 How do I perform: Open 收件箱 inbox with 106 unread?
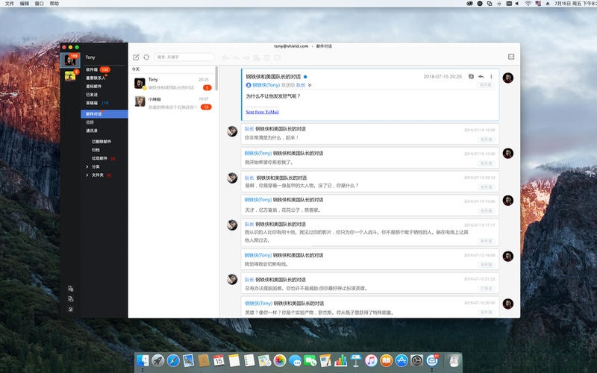pos(104,69)
